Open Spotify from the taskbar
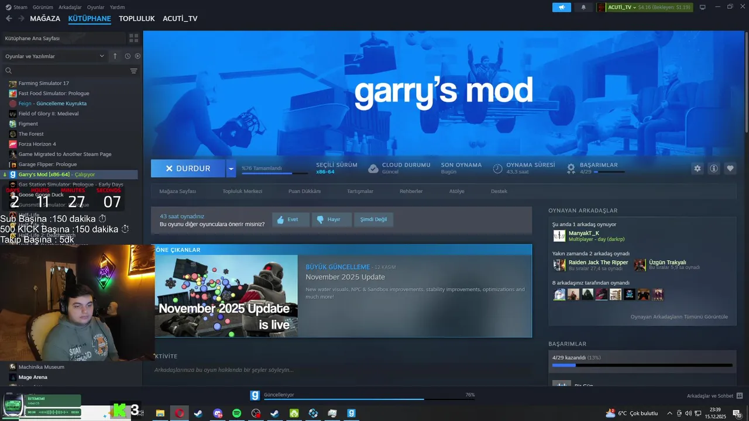The image size is (749, 421). coord(236,413)
